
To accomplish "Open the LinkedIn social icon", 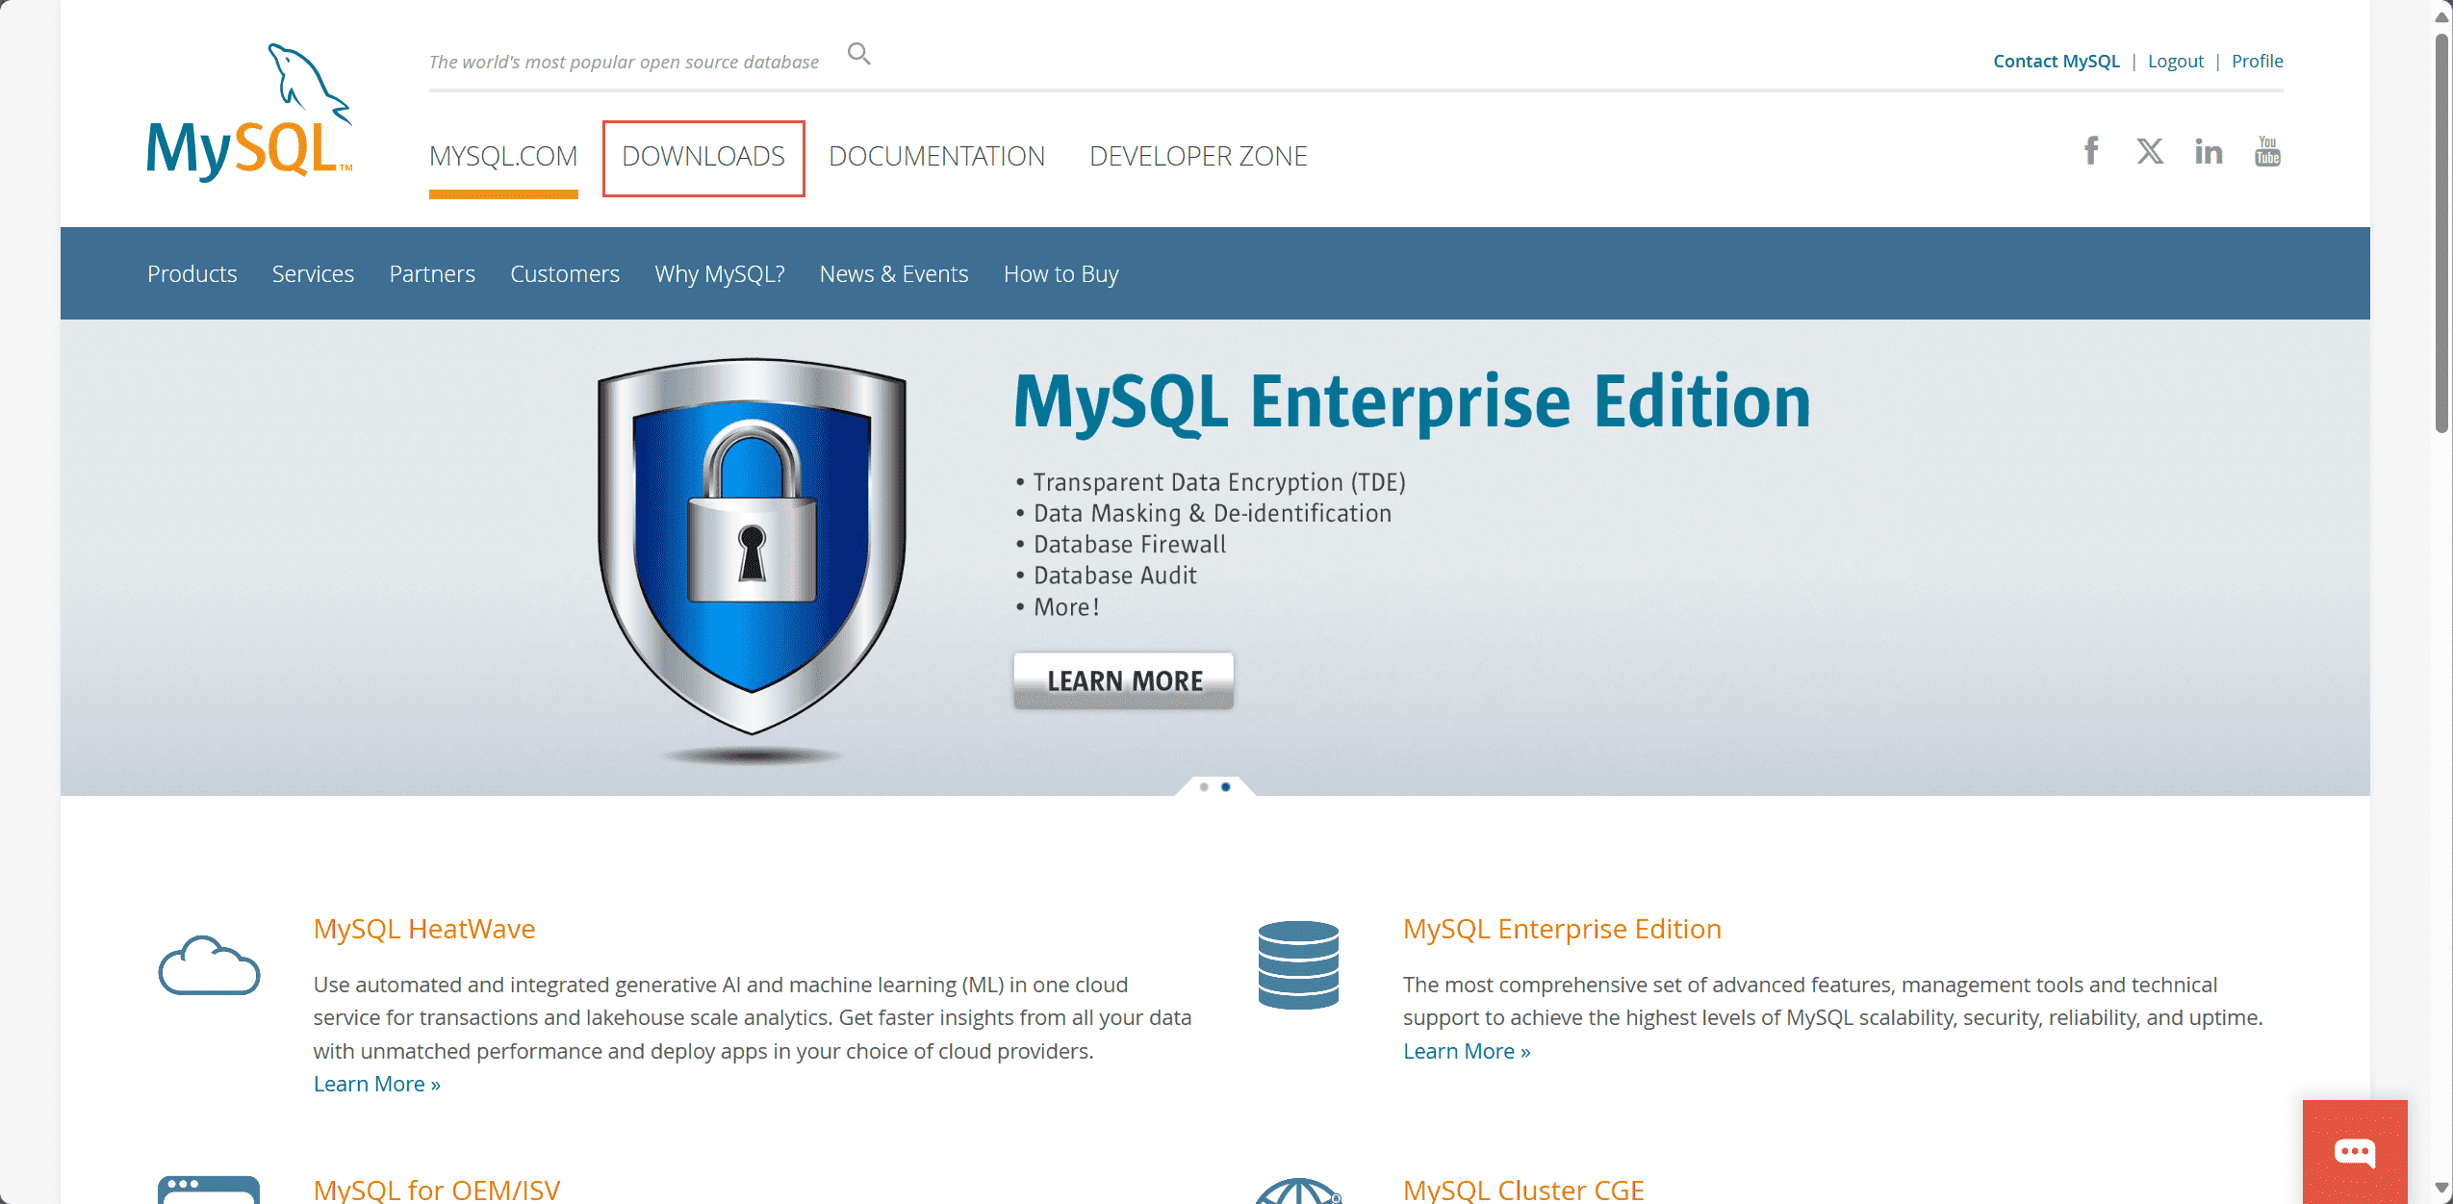I will [2209, 151].
